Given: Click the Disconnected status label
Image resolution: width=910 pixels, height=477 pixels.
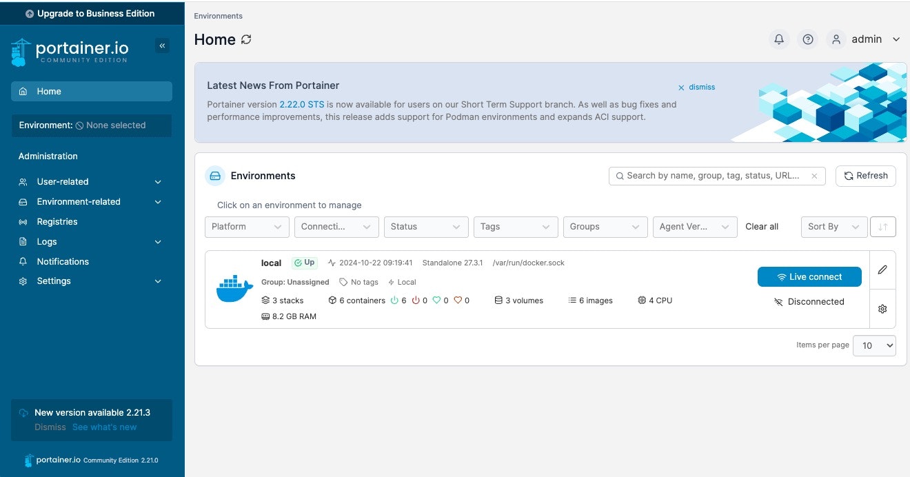Looking at the screenshot, I should [x=809, y=302].
